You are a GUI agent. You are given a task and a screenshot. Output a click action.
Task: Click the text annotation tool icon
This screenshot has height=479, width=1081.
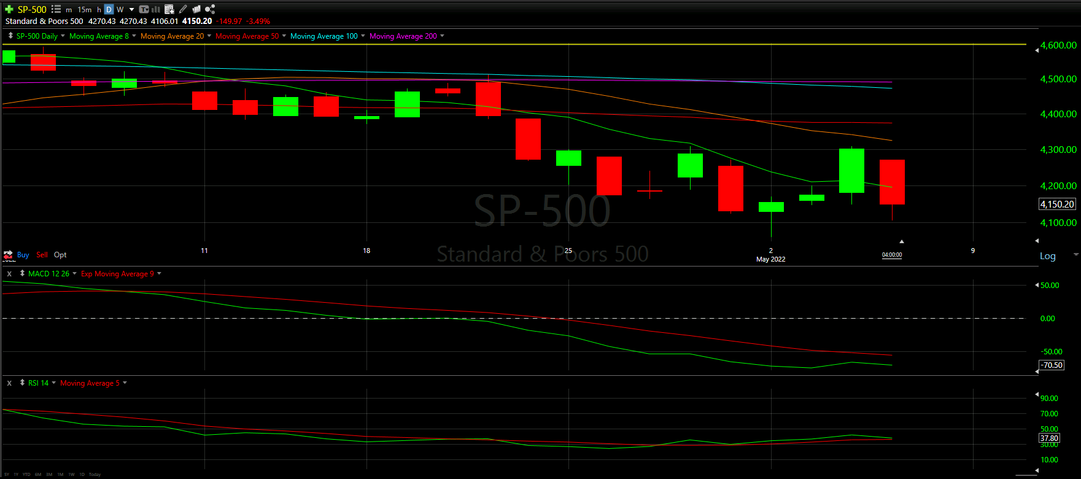coord(144,9)
